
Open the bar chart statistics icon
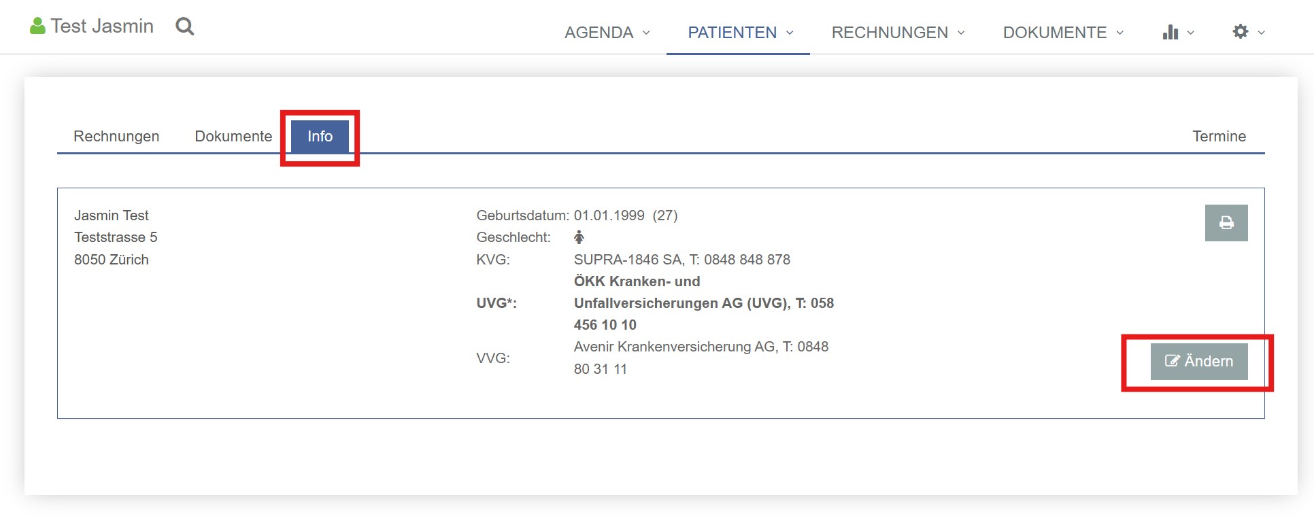pos(1170,32)
